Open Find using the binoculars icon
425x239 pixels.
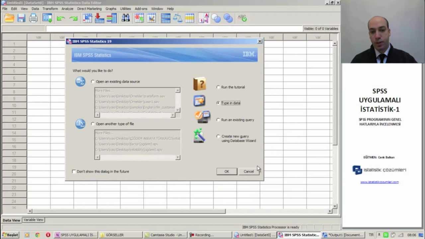click(x=126, y=18)
